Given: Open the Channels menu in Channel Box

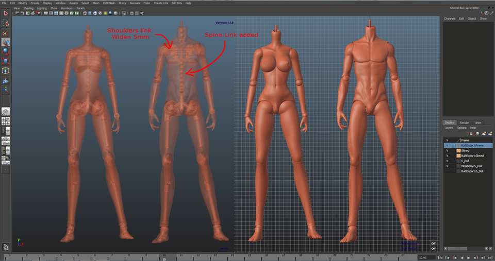Looking at the screenshot, I should [x=450, y=19].
